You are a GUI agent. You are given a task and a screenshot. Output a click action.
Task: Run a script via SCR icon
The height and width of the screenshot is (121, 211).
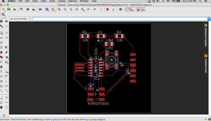47,9
